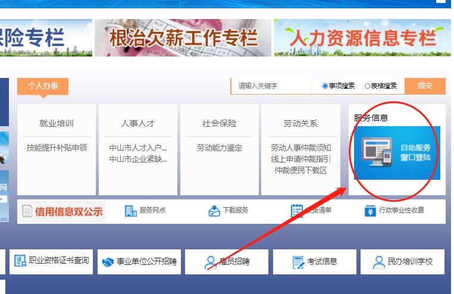Click the download tray icon for 下载服务
Screen dimensions: 454x294
(x=214, y=211)
